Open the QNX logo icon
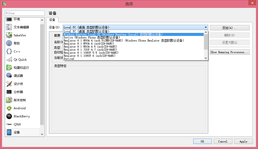Viewport: 258px width, 149px height. (x=9, y=124)
